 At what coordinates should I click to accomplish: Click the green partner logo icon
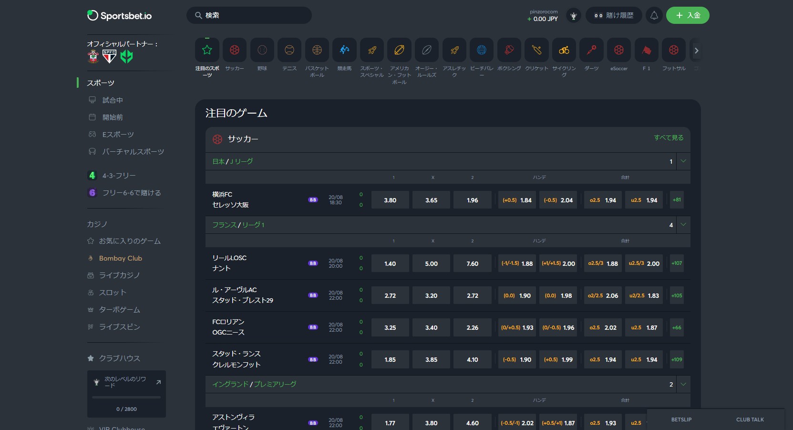pyautogui.click(x=126, y=57)
